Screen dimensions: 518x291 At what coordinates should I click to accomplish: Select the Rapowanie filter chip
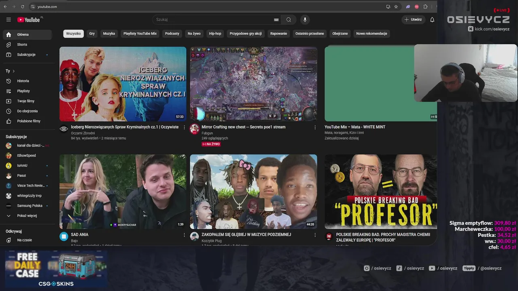[x=278, y=34]
